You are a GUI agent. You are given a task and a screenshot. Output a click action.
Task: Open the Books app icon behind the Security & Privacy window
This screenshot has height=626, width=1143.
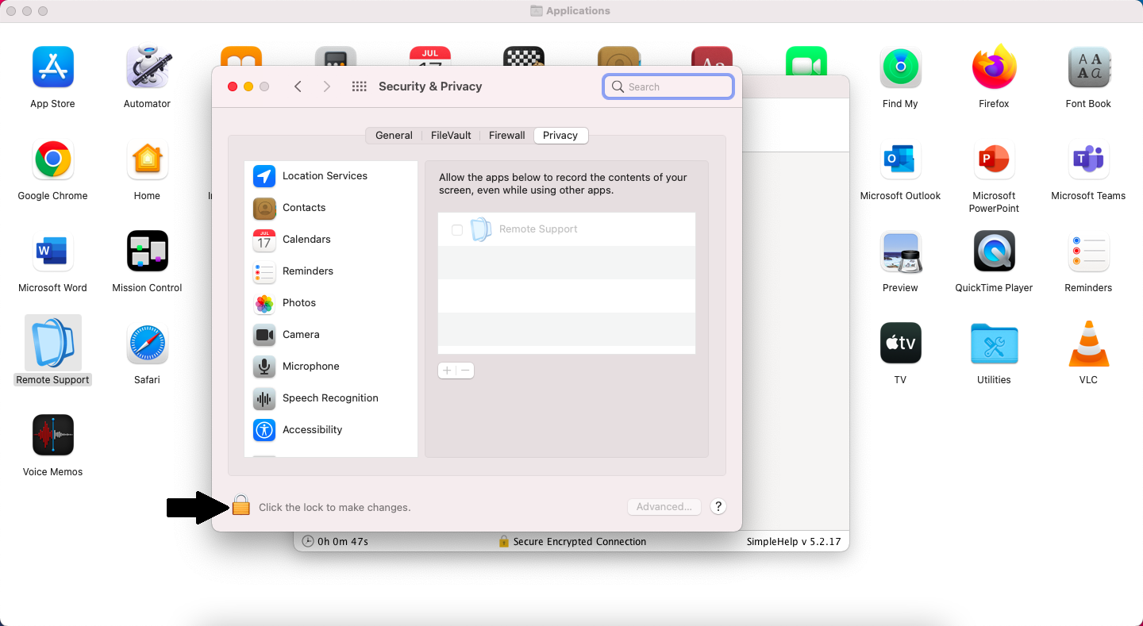coord(241,56)
